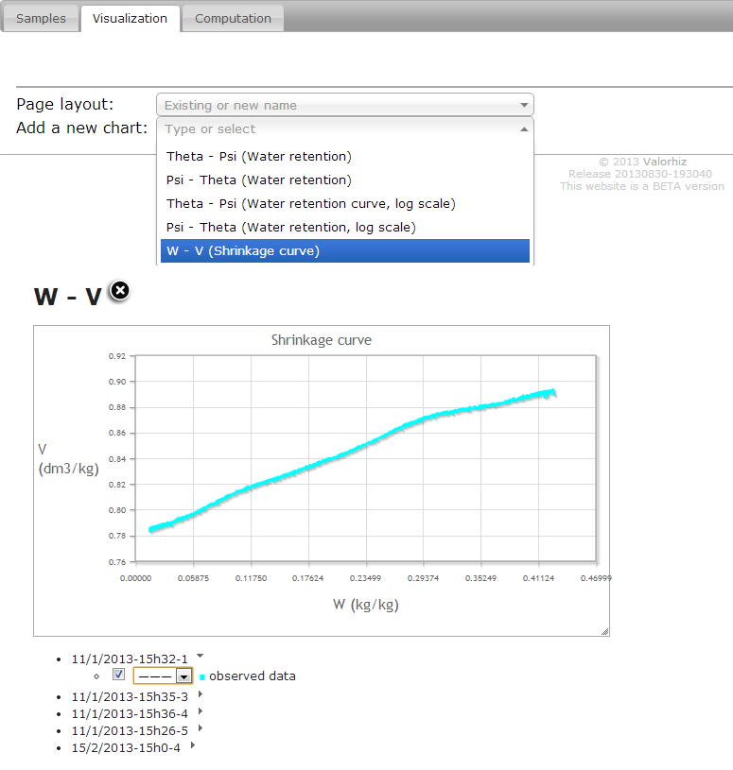Switch to the Visualization tab

130,19
